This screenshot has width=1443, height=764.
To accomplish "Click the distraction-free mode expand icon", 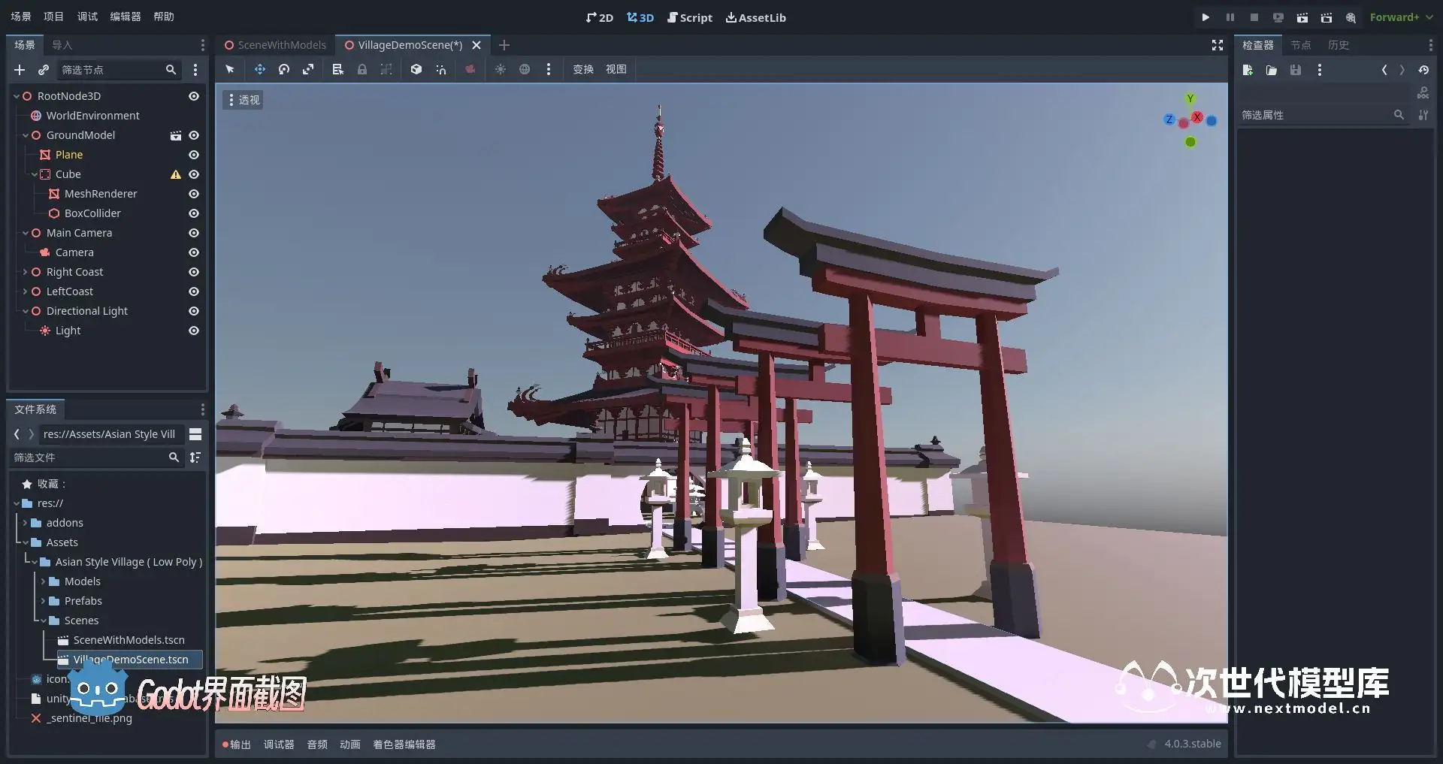I will (x=1218, y=45).
